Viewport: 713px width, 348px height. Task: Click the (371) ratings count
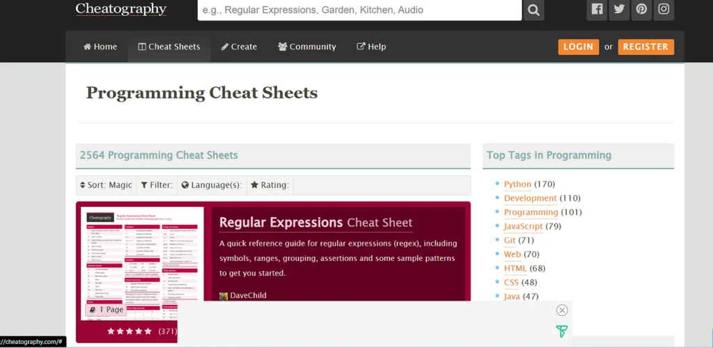[x=167, y=332]
